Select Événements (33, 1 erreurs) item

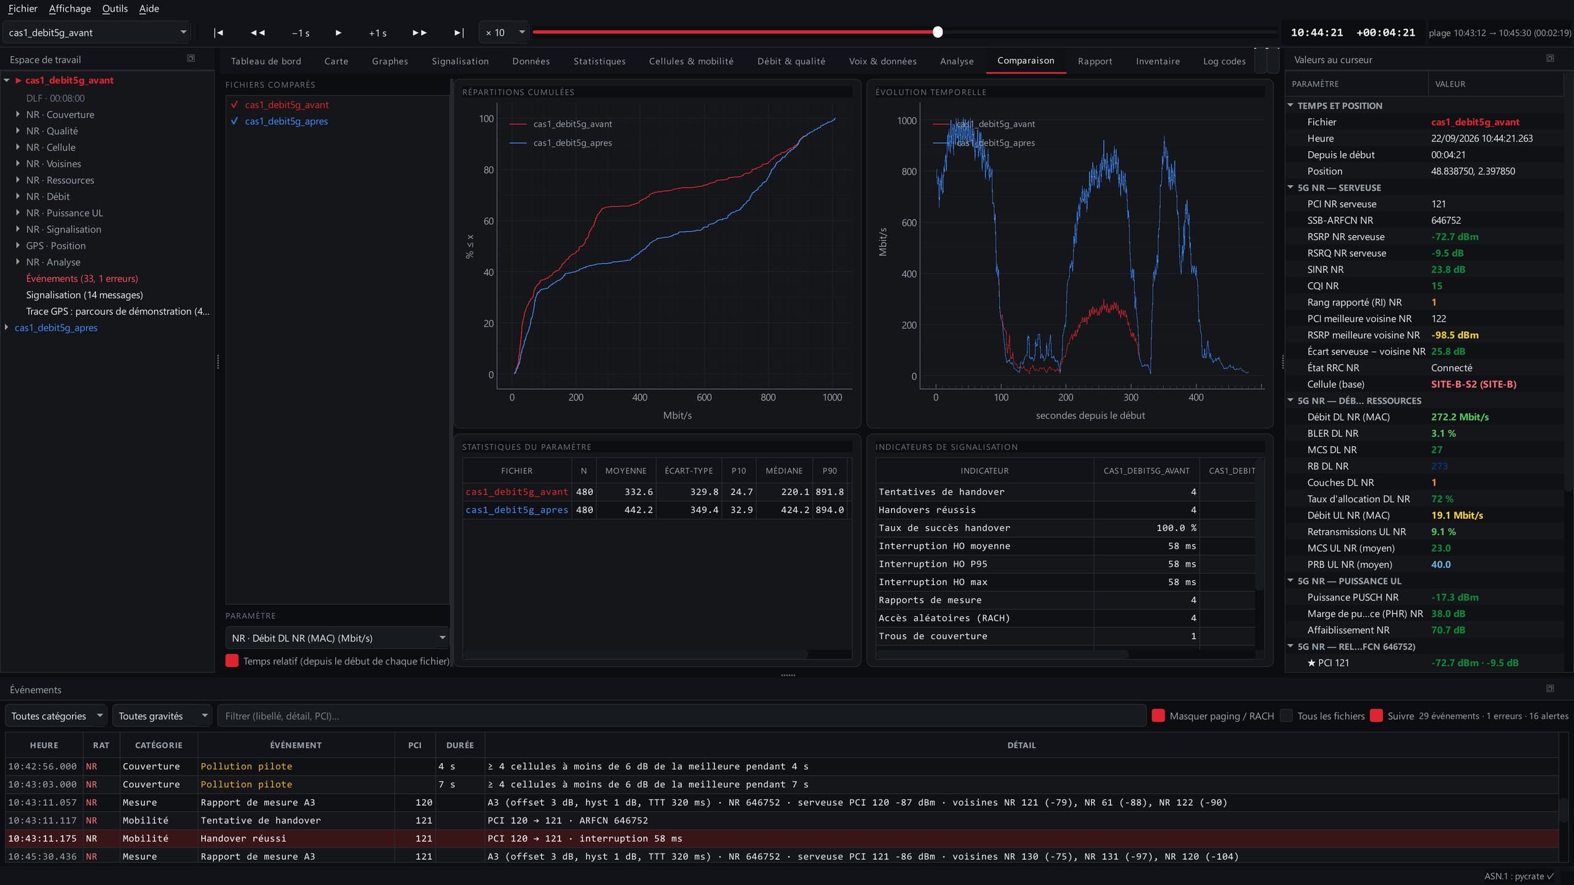(x=82, y=278)
